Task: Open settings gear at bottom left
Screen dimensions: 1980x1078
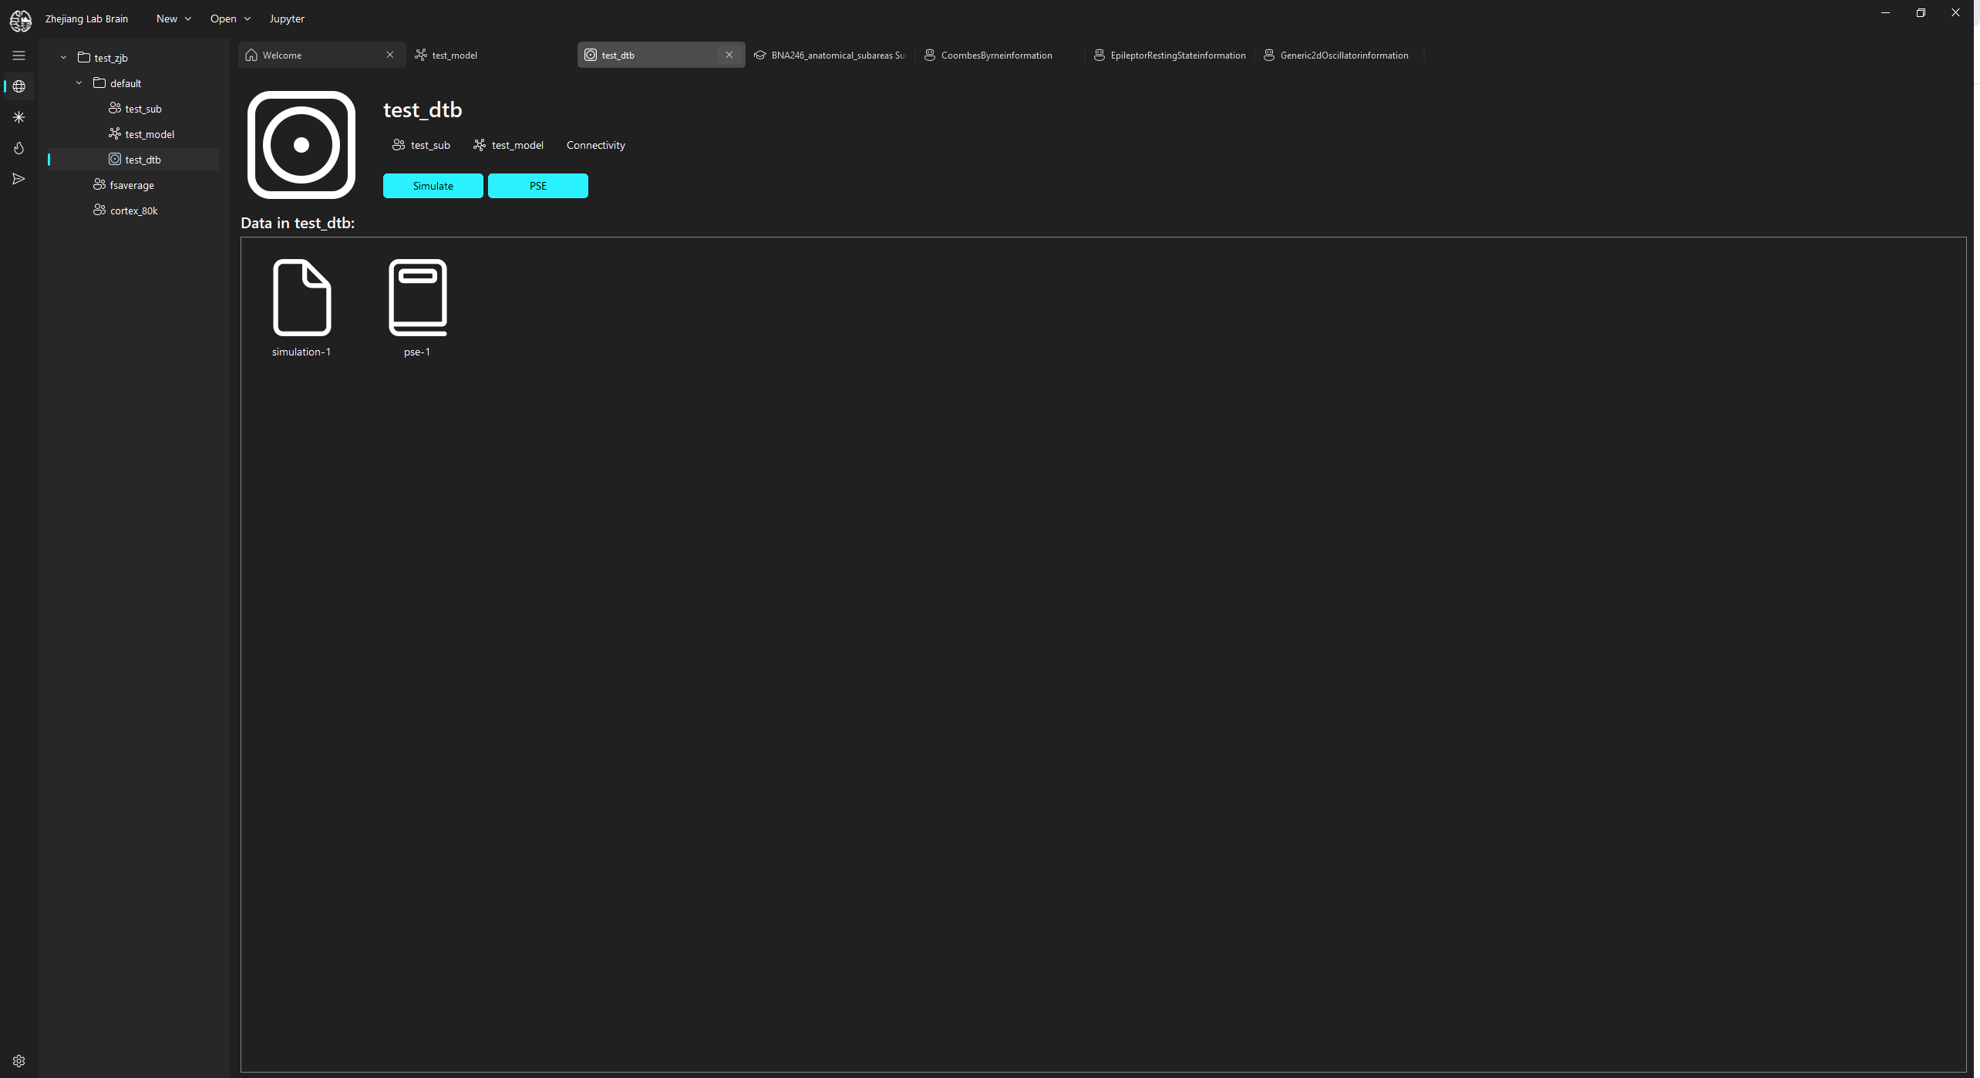Action: point(19,1061)
